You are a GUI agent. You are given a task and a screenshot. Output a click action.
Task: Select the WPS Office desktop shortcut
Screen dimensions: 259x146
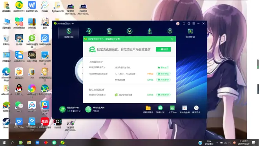[x=19, y=123]
